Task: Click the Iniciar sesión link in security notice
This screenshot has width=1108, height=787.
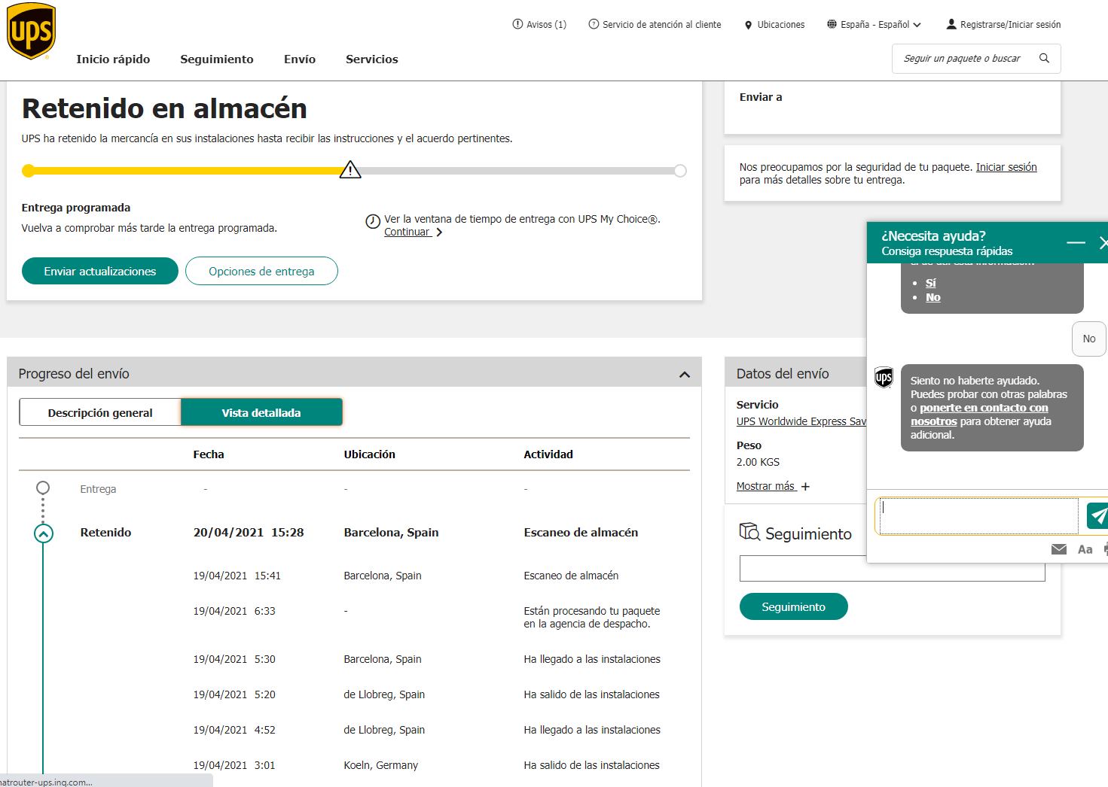Action: tap(1006, 167)
